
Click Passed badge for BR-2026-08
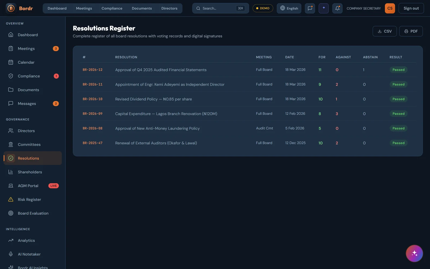(x=398, y=128)
